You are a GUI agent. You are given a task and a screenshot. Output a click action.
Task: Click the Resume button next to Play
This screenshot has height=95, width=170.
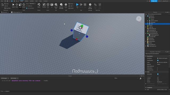[81, 5]
